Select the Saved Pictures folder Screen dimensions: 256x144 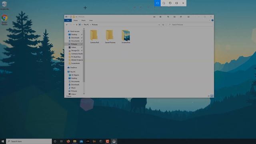110,36
